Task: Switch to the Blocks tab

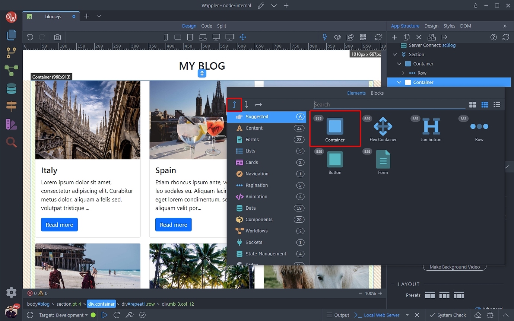Action: (377, 93)
